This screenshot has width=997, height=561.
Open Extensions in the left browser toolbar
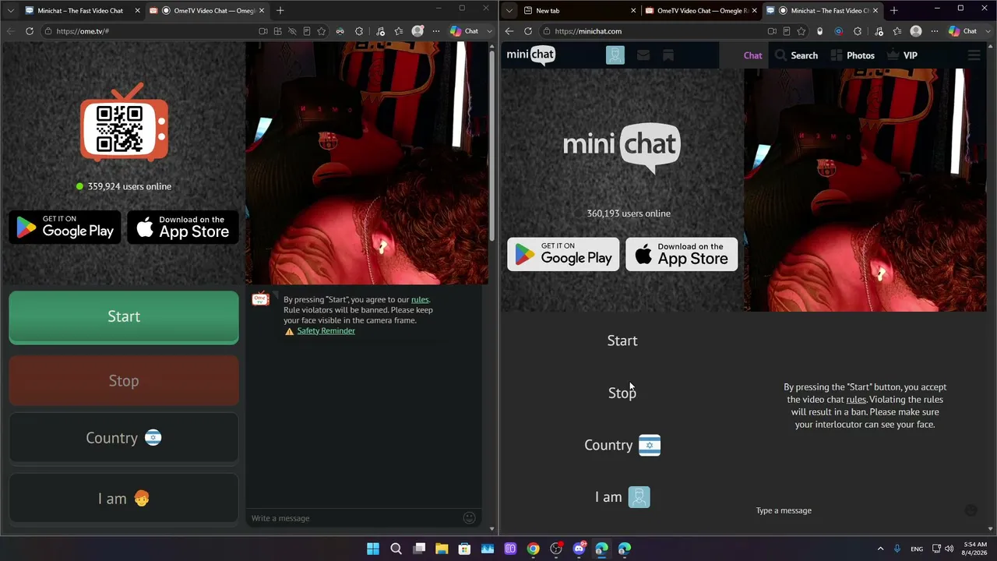[359, 31]
